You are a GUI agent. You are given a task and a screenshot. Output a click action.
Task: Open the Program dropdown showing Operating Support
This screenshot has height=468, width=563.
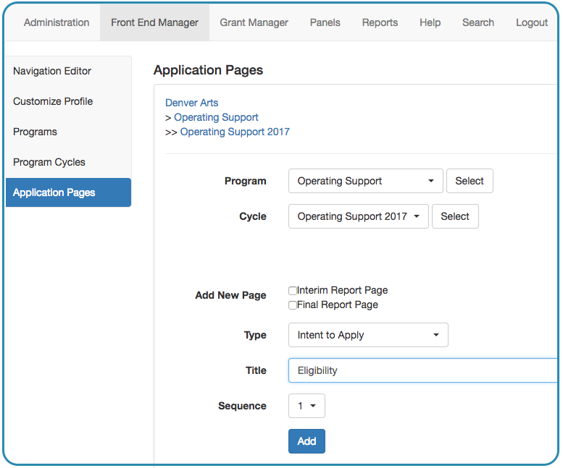(x=365, y=181)
